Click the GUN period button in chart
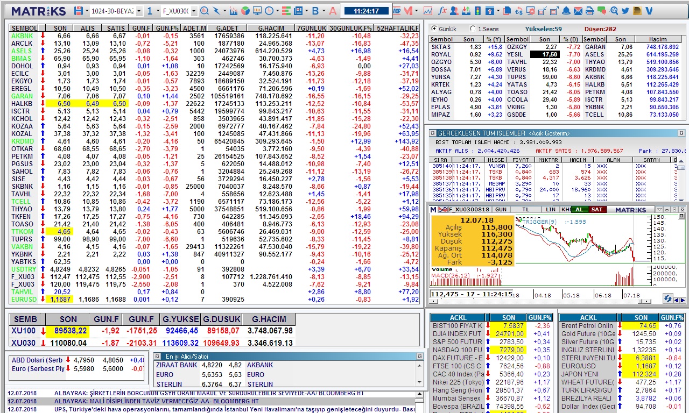This screenshot has width=689, height=413. [501, 210]
